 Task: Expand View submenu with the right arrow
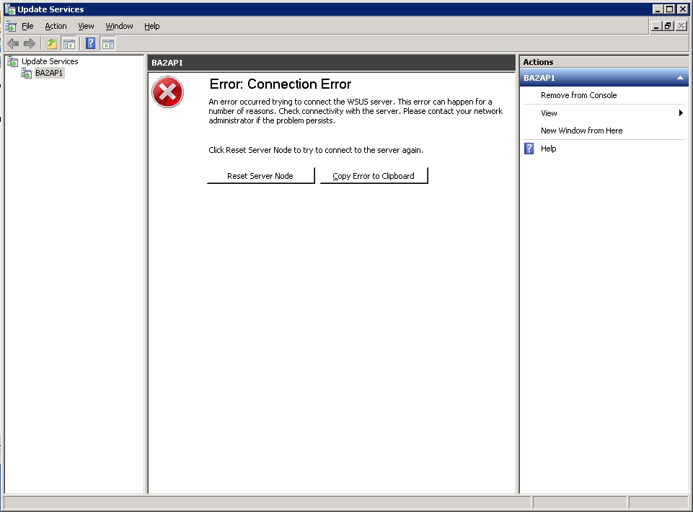coord(681,113)
